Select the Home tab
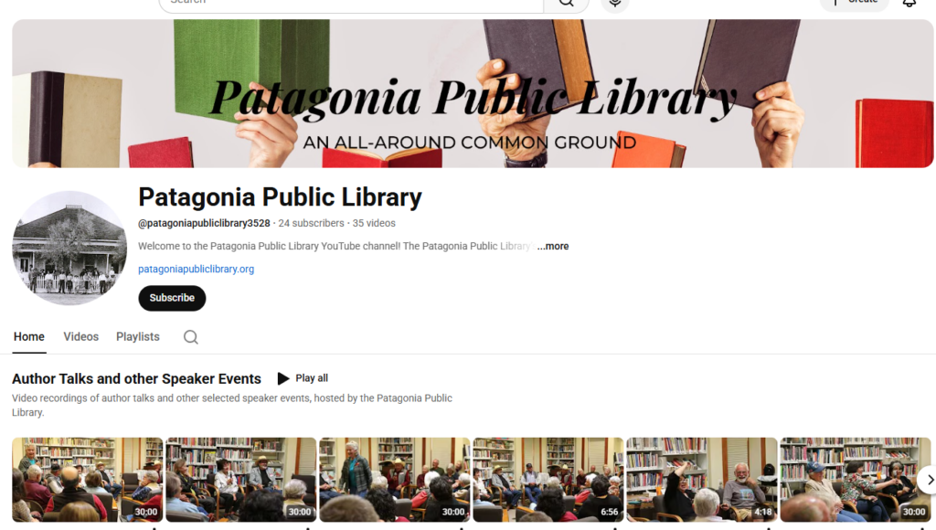936x530 pixels. tap(28, 336)
